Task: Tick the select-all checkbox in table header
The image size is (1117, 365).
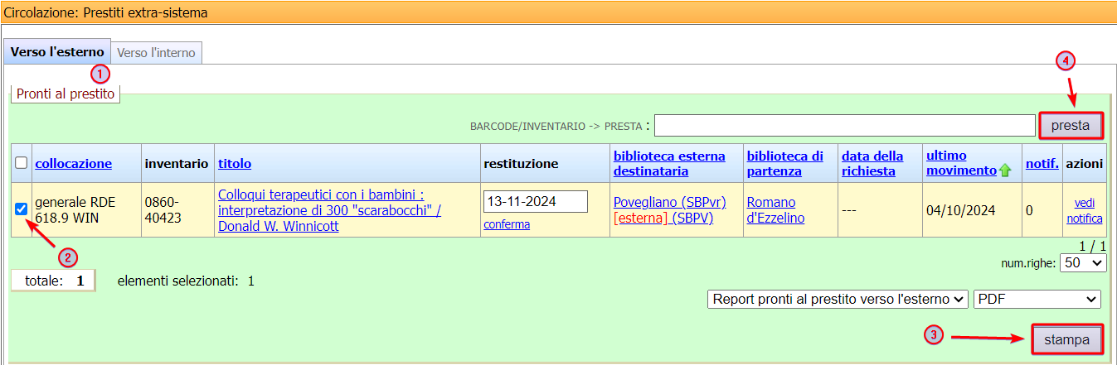Action: [x=21, y=164]
